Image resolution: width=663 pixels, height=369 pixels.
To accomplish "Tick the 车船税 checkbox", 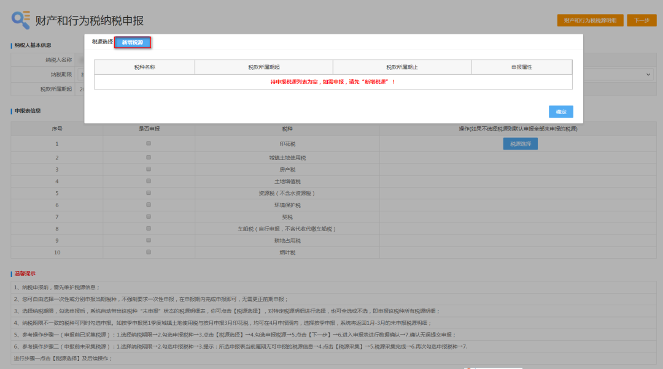I will 149,228.
